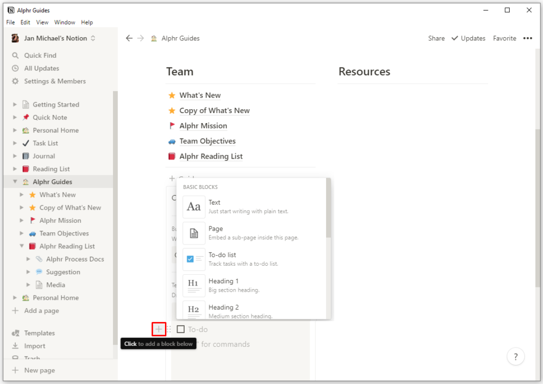Open the Trash

click(x=33, y=357)
